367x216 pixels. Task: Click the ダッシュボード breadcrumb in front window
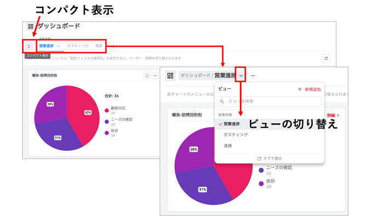tap(196, 76)
